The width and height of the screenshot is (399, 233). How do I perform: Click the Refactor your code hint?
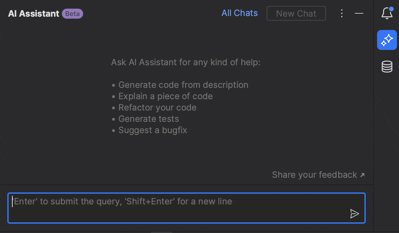[x=157, y=108]
